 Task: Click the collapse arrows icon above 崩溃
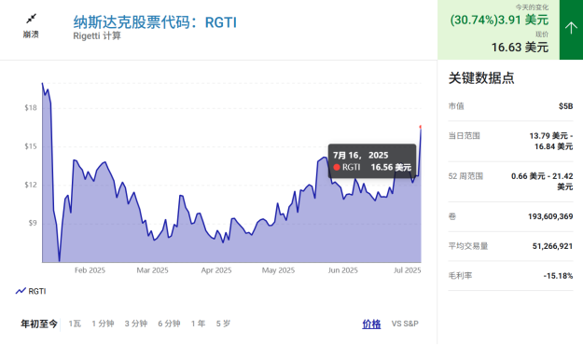point(31,19)
